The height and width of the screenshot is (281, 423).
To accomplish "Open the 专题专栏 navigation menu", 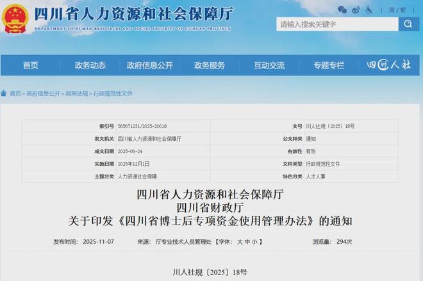I will [x=329, y=65].
